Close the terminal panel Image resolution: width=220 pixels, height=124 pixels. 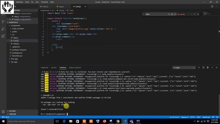pos(217,68)
